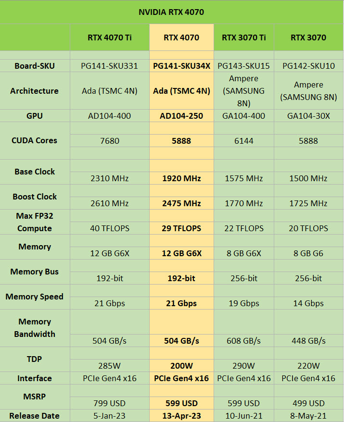
Task: Select the 7680 cores cell
Action: [x=109, y=141]
